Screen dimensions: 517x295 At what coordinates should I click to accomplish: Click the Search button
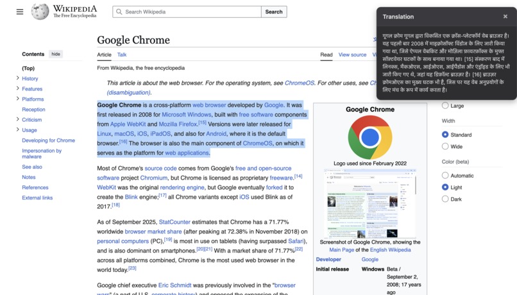click(x=274, y=12)
